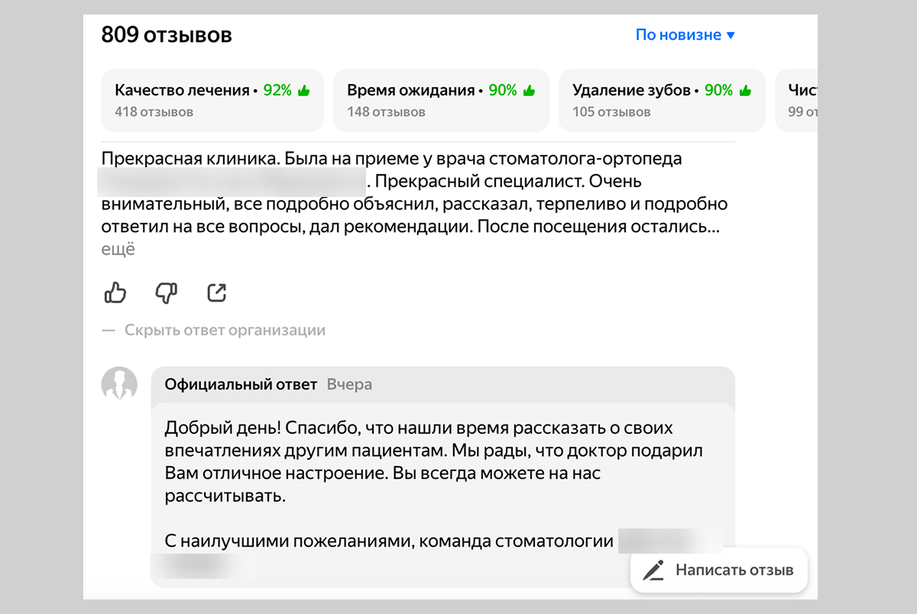This screenshot has width=917, height=614.
Task: Click green thumb icon in Время ожидания
Action: coord(529,91)
